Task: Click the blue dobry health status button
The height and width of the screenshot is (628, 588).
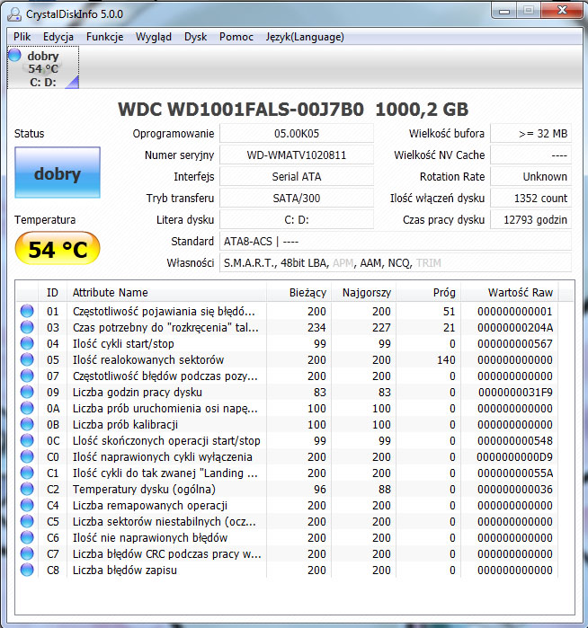Action: 58,174
